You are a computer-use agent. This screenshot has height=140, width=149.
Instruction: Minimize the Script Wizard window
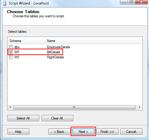(124, 2)
